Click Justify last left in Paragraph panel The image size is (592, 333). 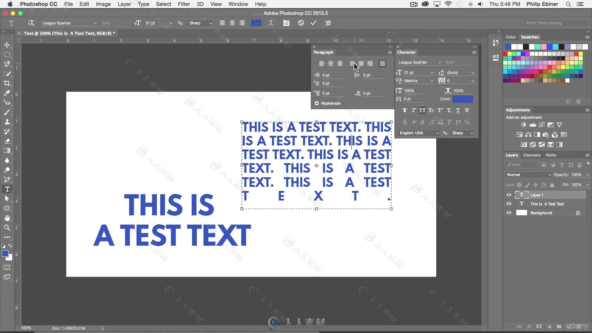pyautogui.click(x=352, y=64)
